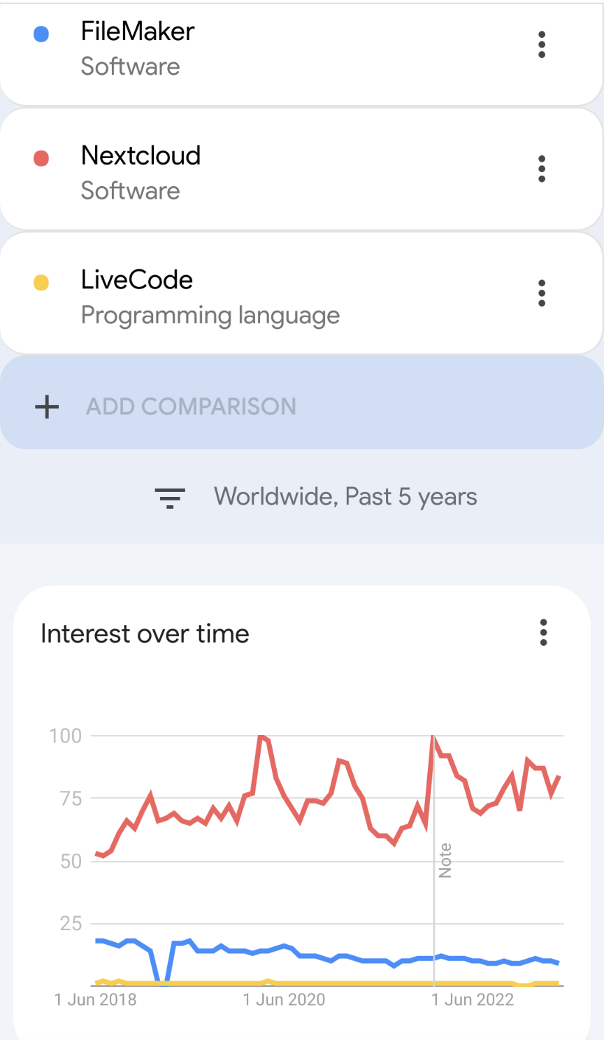Click the 1 Jun 2020 axis label
The width and height of the screenshot is (604, 1040).
[284, 999]
